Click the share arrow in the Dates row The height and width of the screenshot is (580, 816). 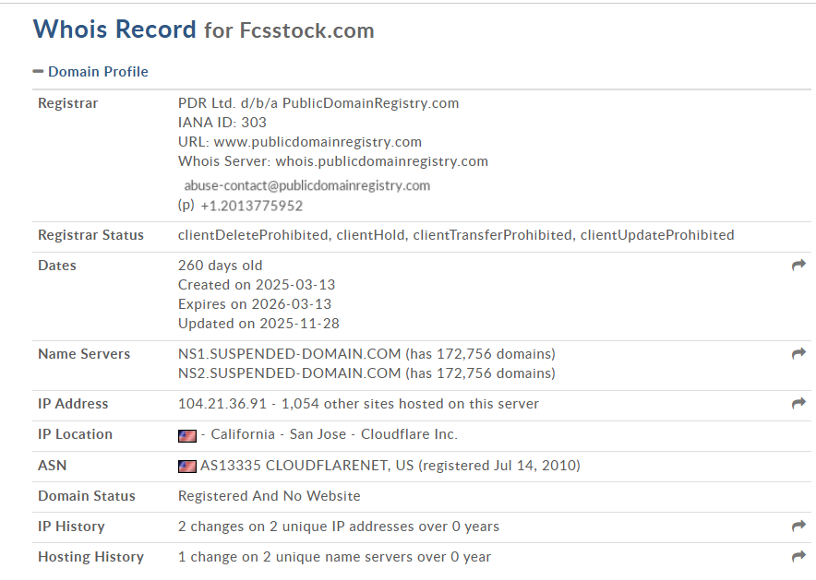pos(798,266)
